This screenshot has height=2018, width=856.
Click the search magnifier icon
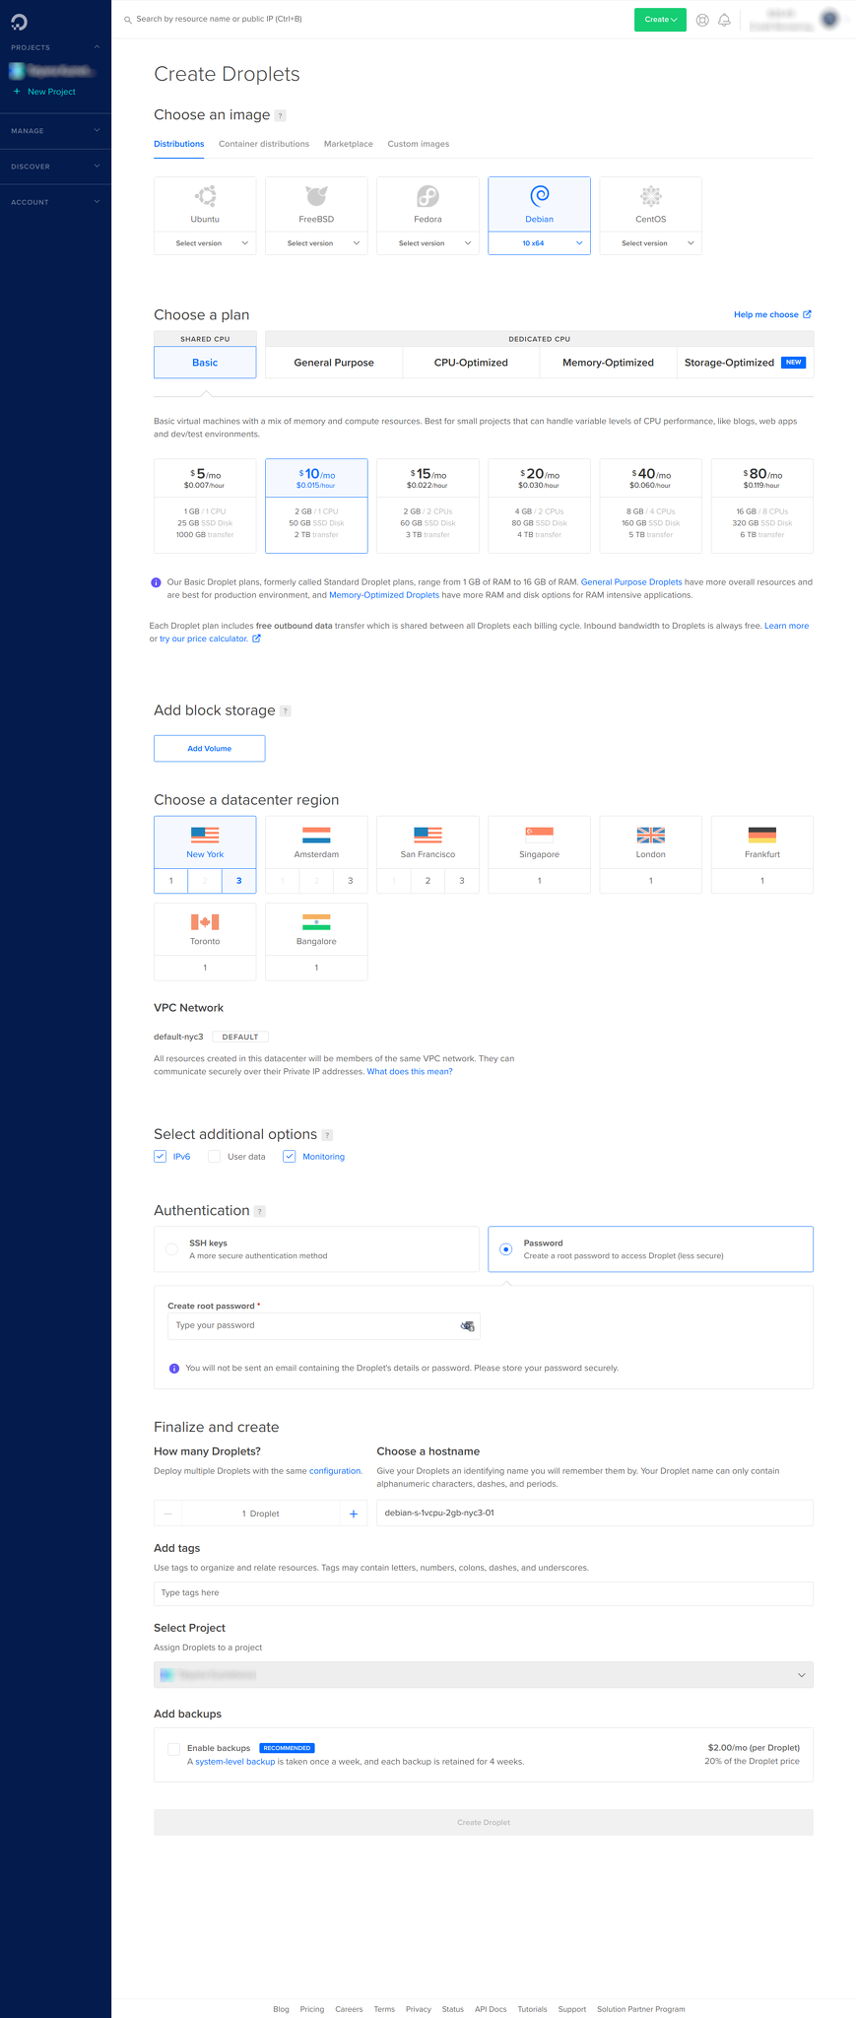coord(128,20)
